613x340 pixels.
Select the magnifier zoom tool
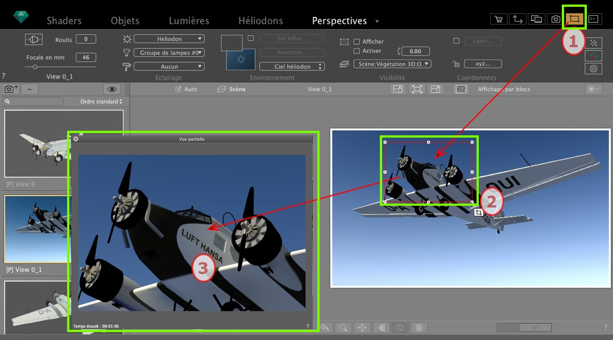point(343,327)
